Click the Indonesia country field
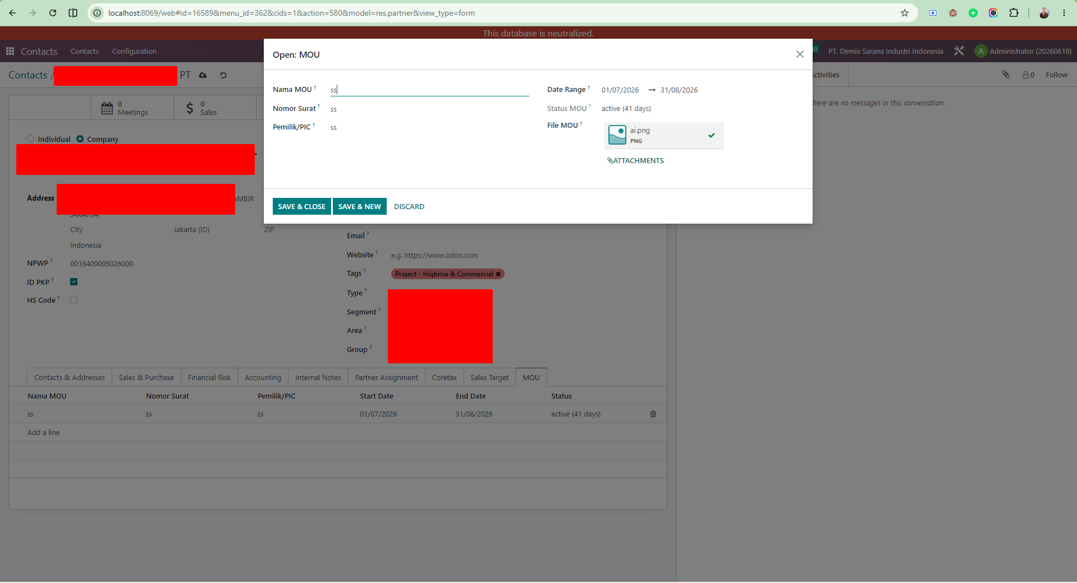Image resolution: width=1077 pixels, height=583 pixels. (x=86, y=246)
